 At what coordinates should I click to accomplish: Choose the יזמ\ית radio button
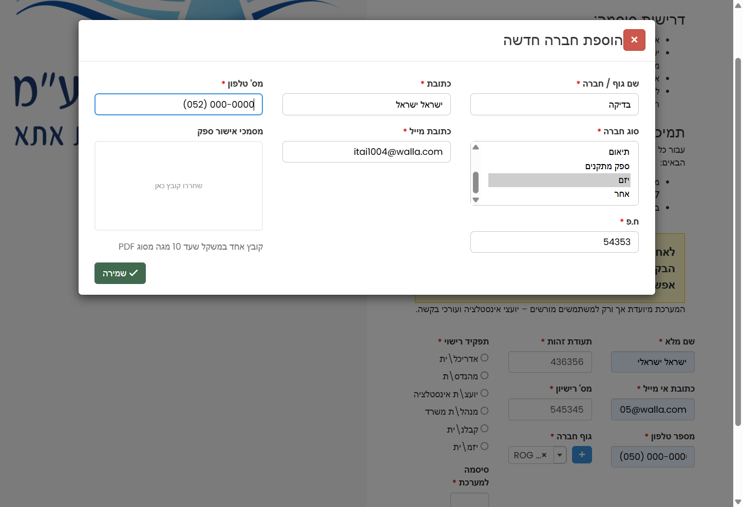[484, 446]
